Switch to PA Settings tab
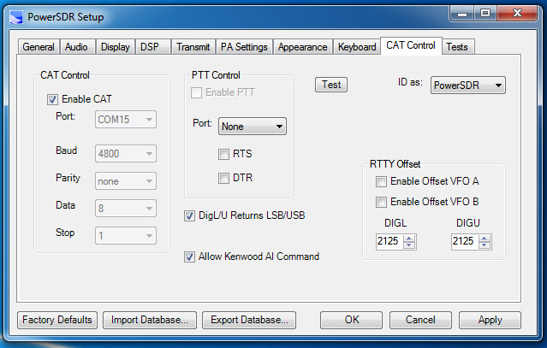This screenshot has width=547, height=348. [244, 47]
